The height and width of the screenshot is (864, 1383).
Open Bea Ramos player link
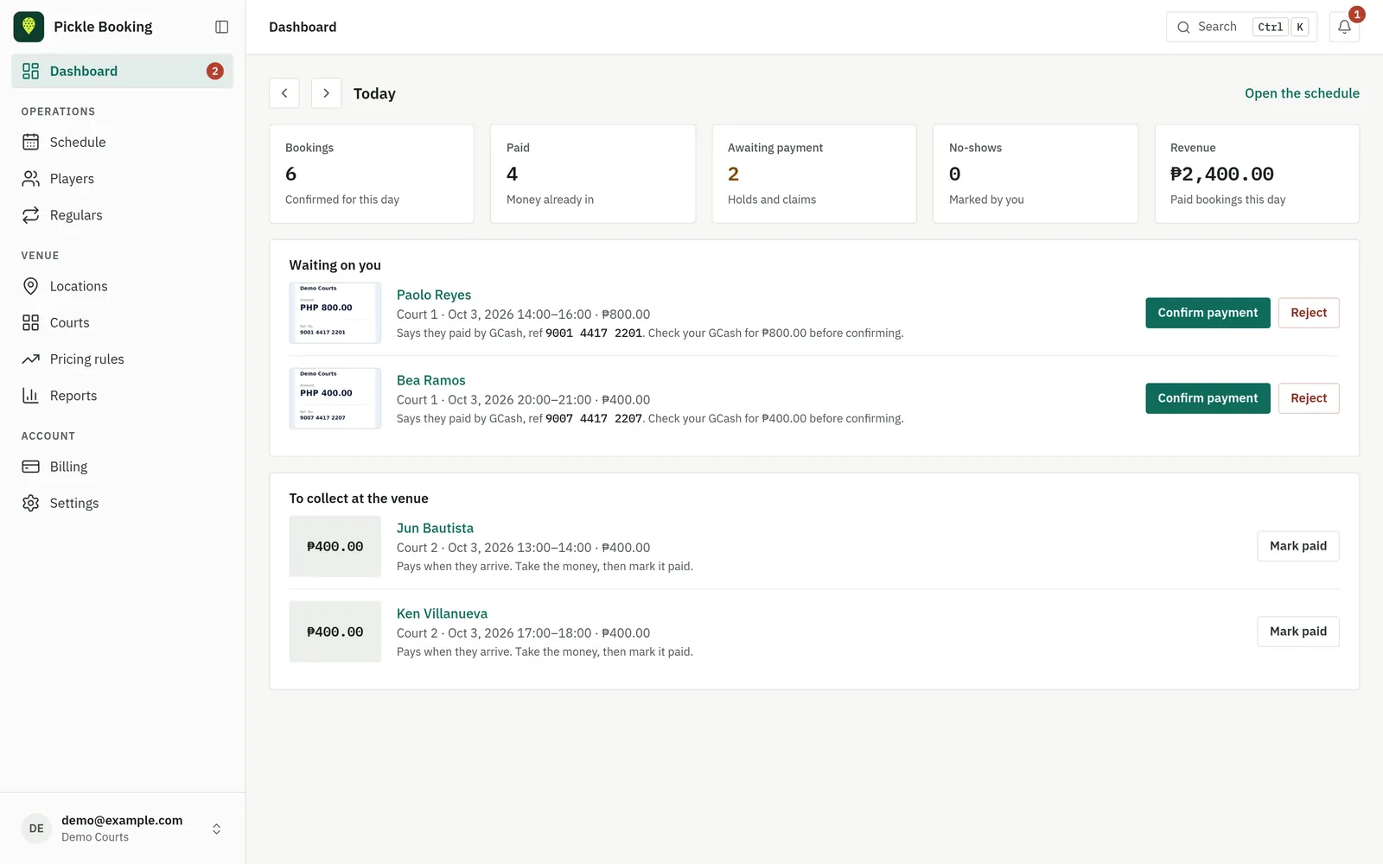tap(431, 380)
